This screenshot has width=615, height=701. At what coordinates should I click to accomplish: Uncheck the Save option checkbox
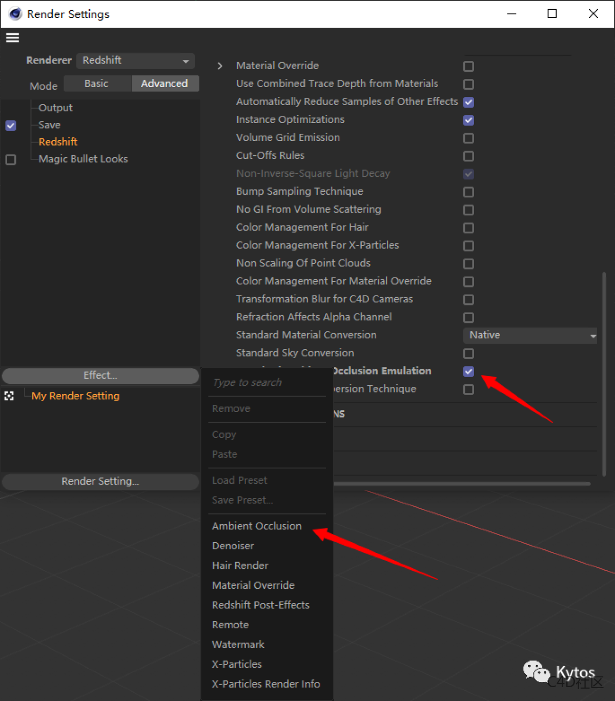(11, 126)
